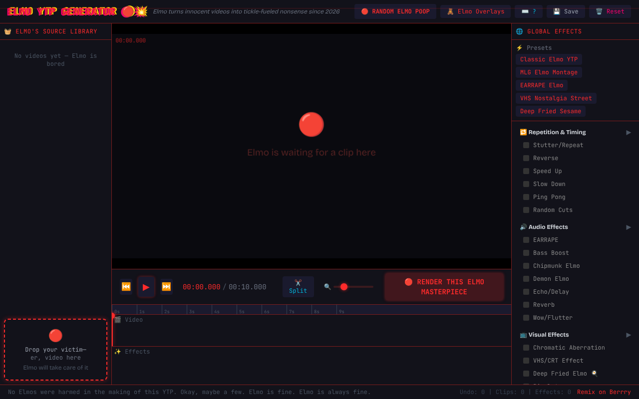Click the basket icon of Elmo's Source Library

point(7,31)
